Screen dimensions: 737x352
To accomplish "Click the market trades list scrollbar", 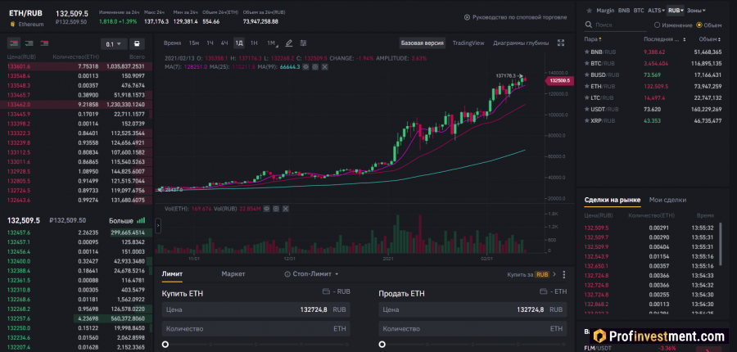I will pyautogui.click(x=721, y=243).
